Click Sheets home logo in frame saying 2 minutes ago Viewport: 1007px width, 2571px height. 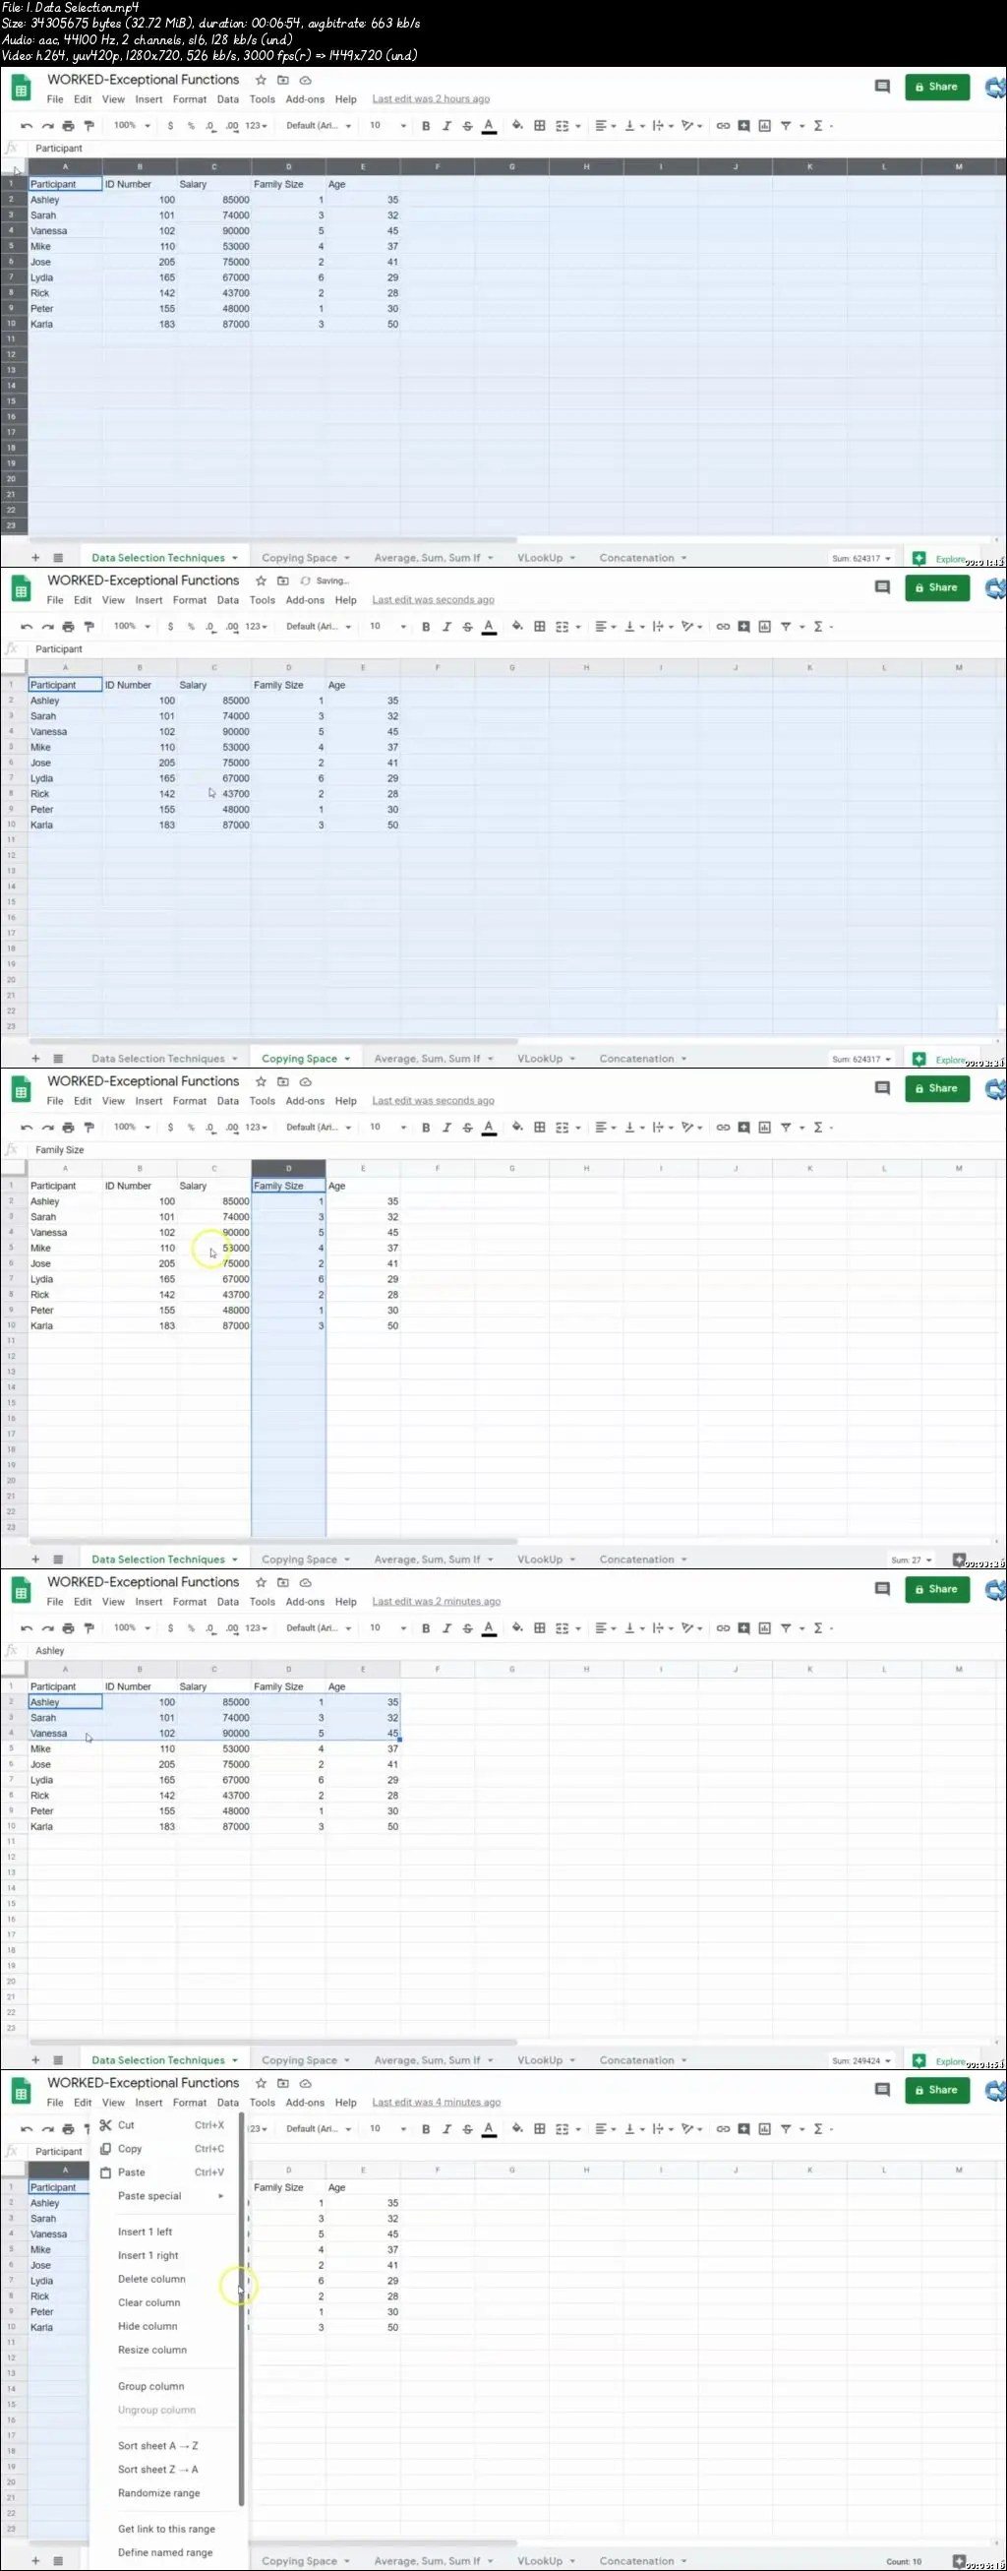(21, 1592)
